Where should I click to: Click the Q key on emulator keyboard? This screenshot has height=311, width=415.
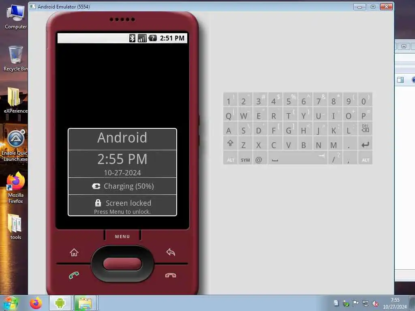[x=230, y=115]
